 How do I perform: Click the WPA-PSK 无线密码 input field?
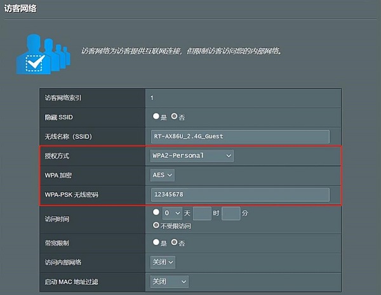click(x=240, y=194)
